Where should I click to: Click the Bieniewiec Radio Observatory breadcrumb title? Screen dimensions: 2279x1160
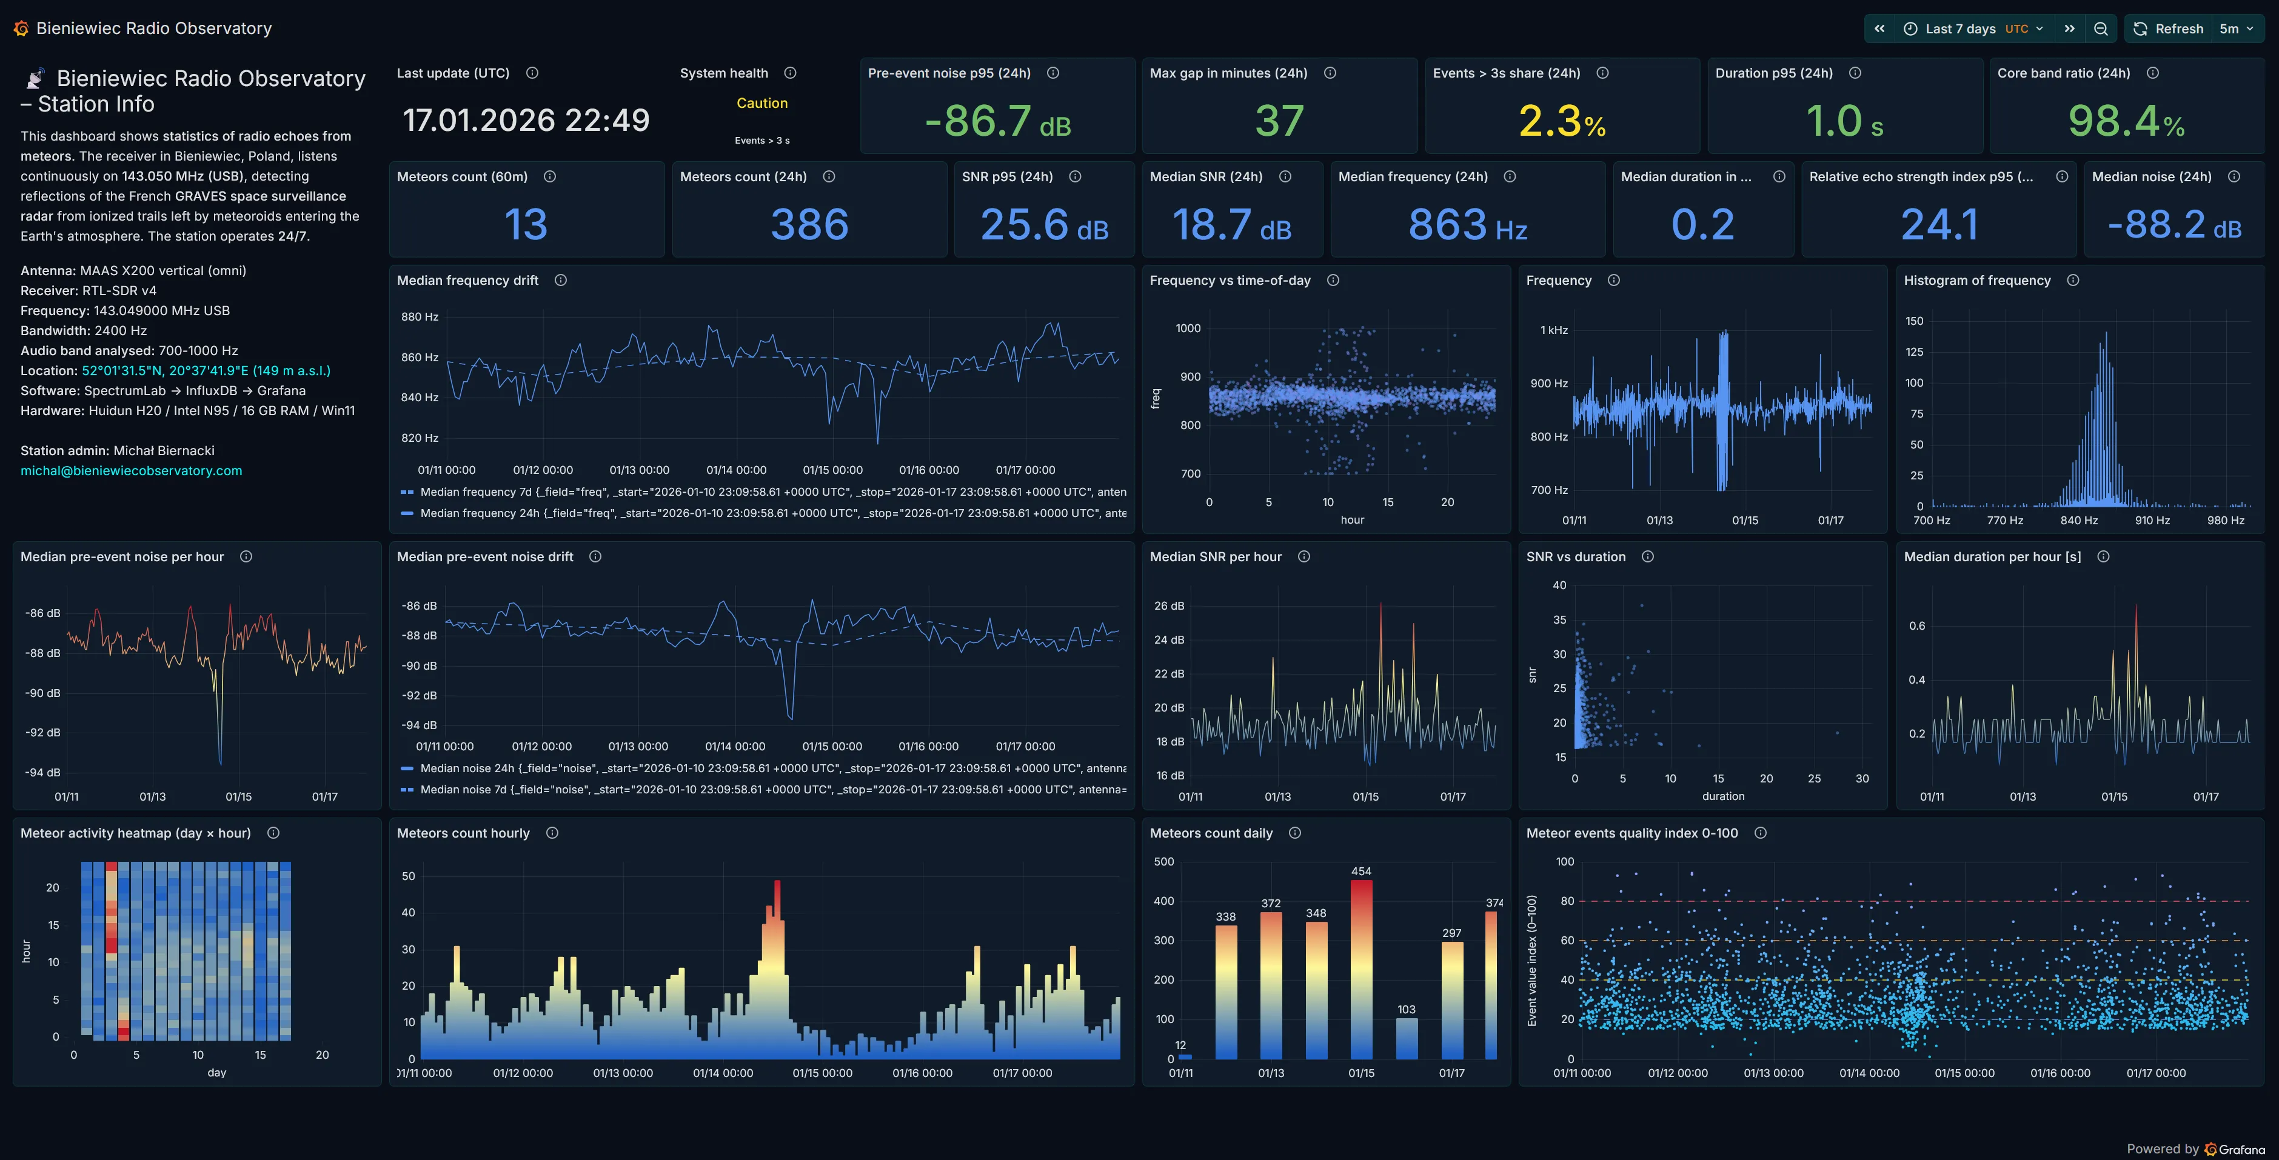[x=153, y=27]
